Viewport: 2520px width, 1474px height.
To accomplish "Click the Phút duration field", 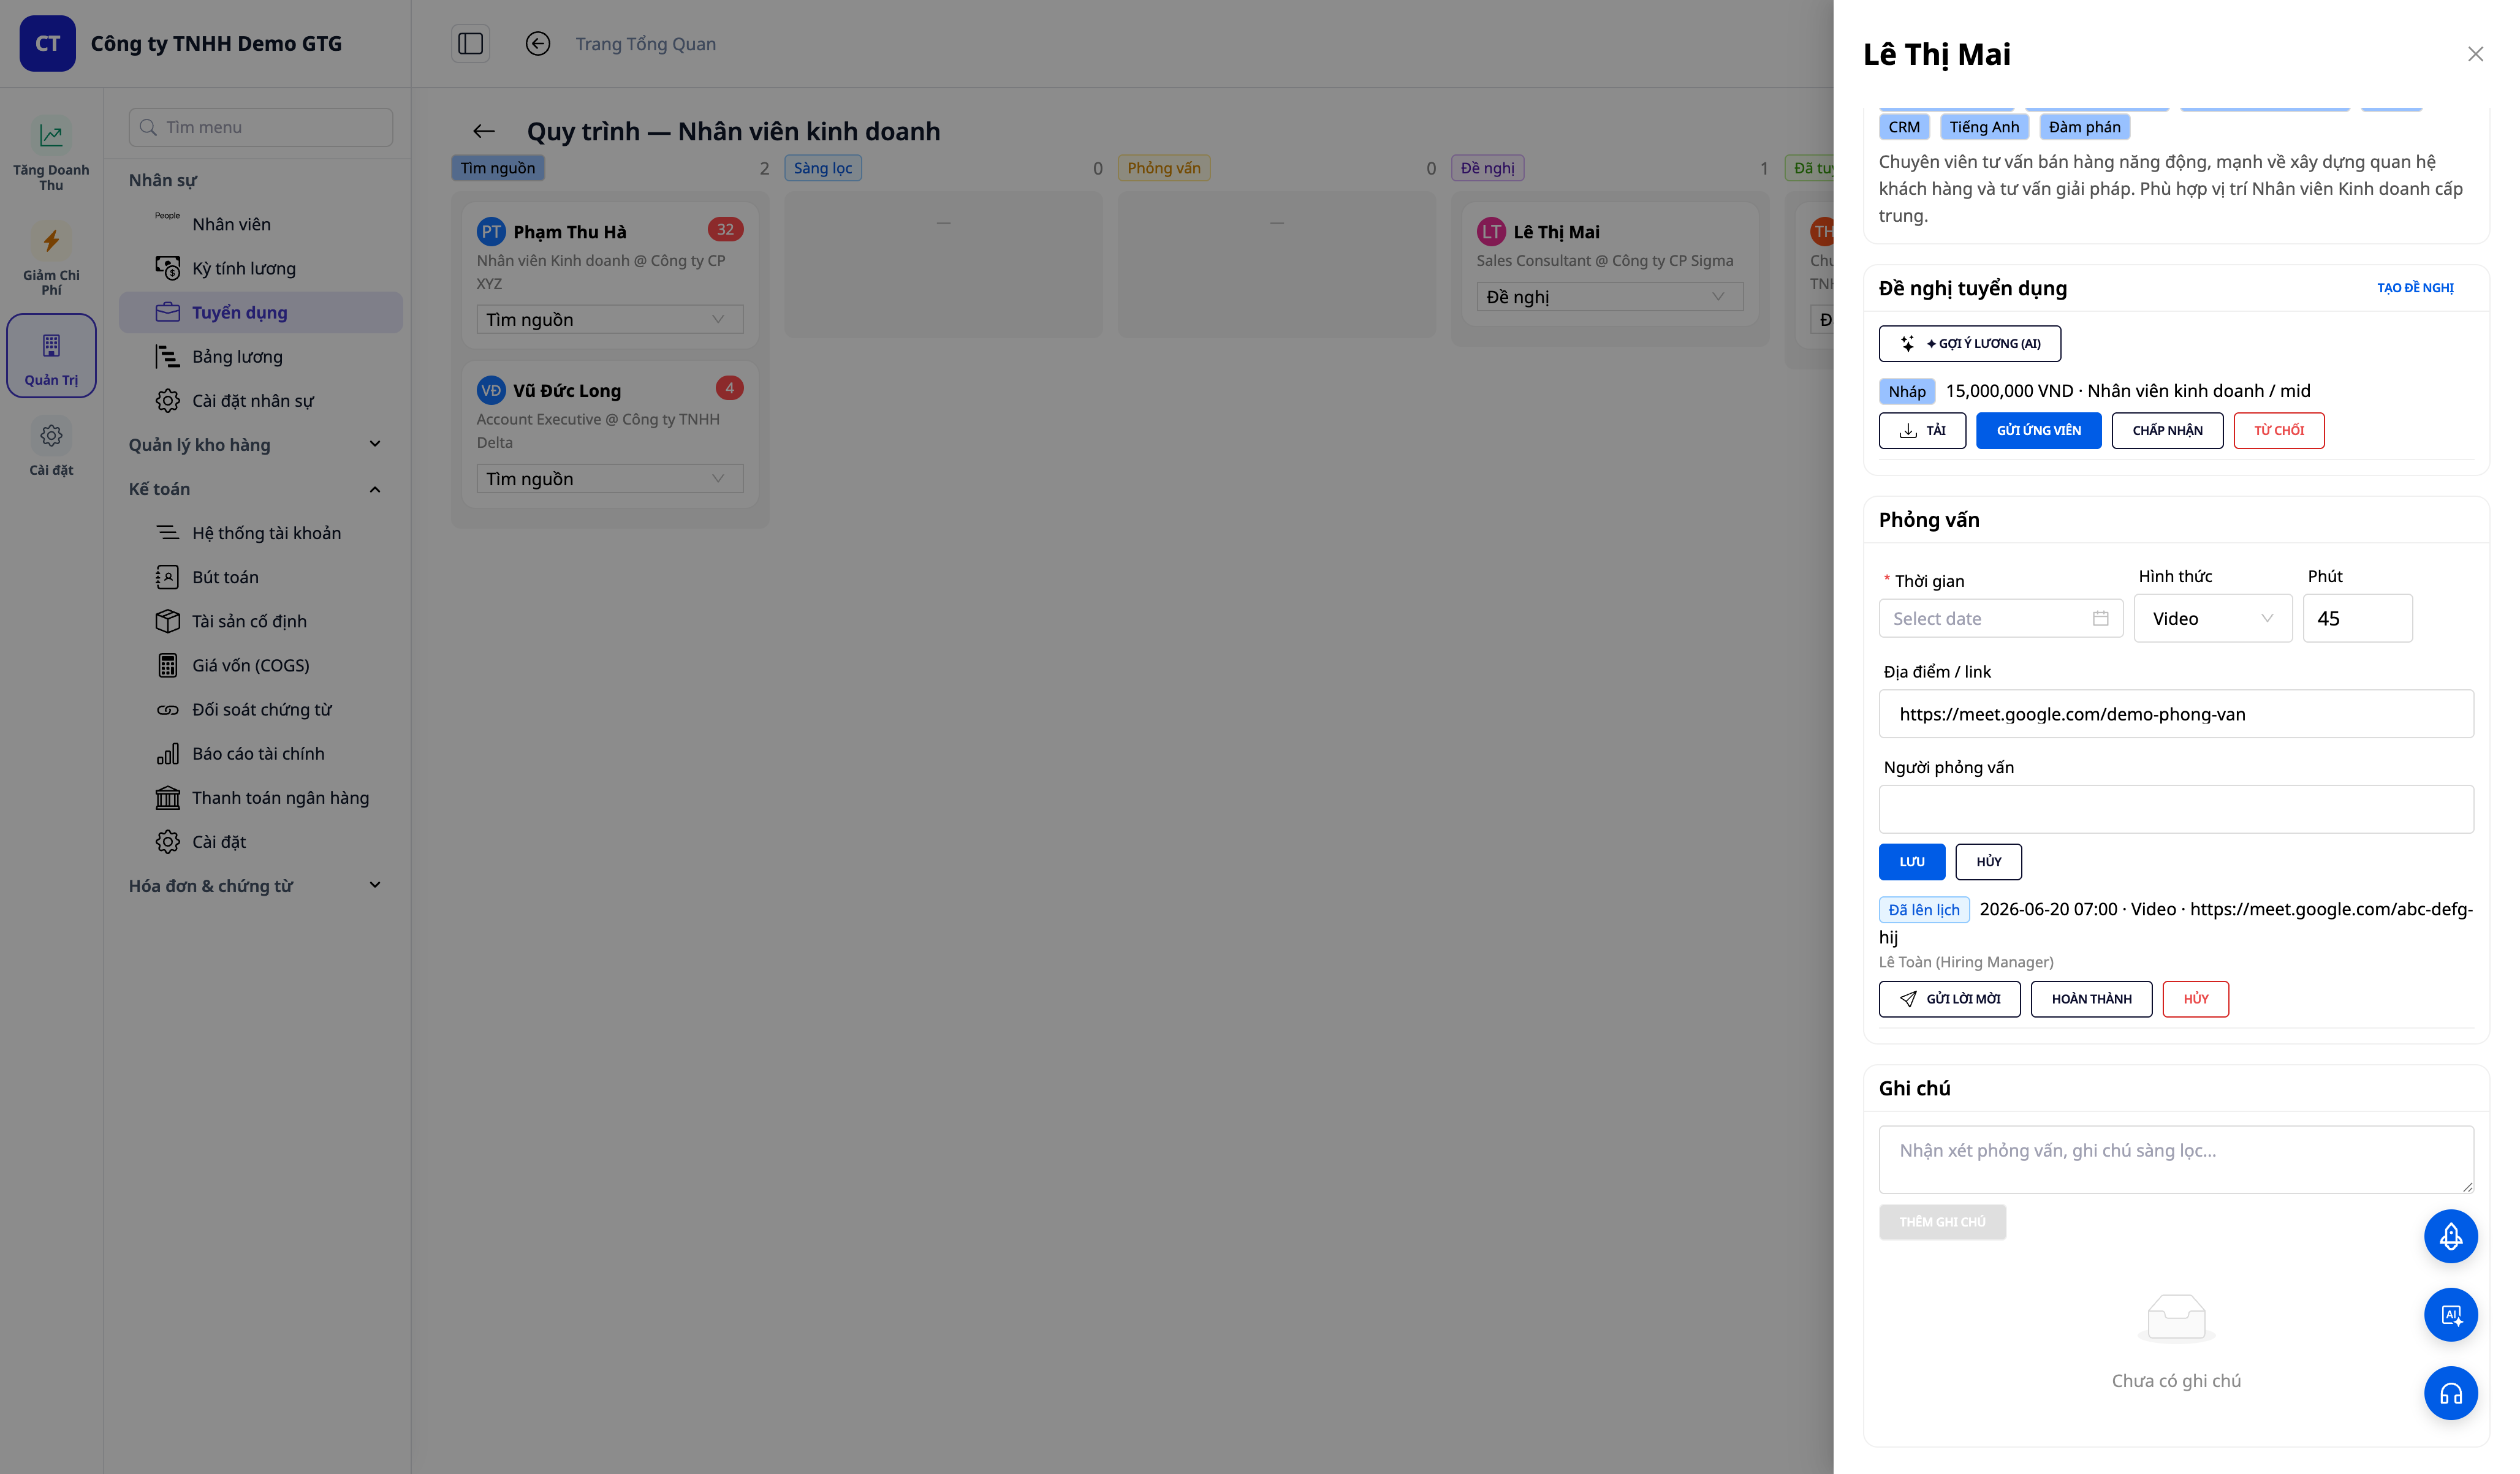I will coord(2357,618).
